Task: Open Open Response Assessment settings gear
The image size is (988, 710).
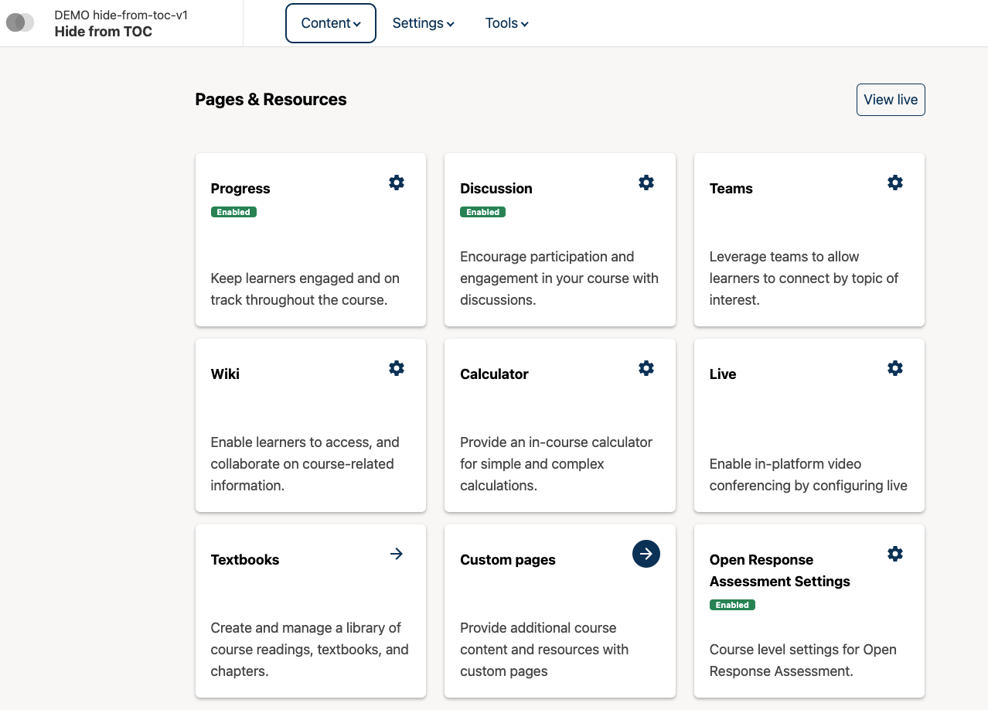Action: [x=895, y=554]
